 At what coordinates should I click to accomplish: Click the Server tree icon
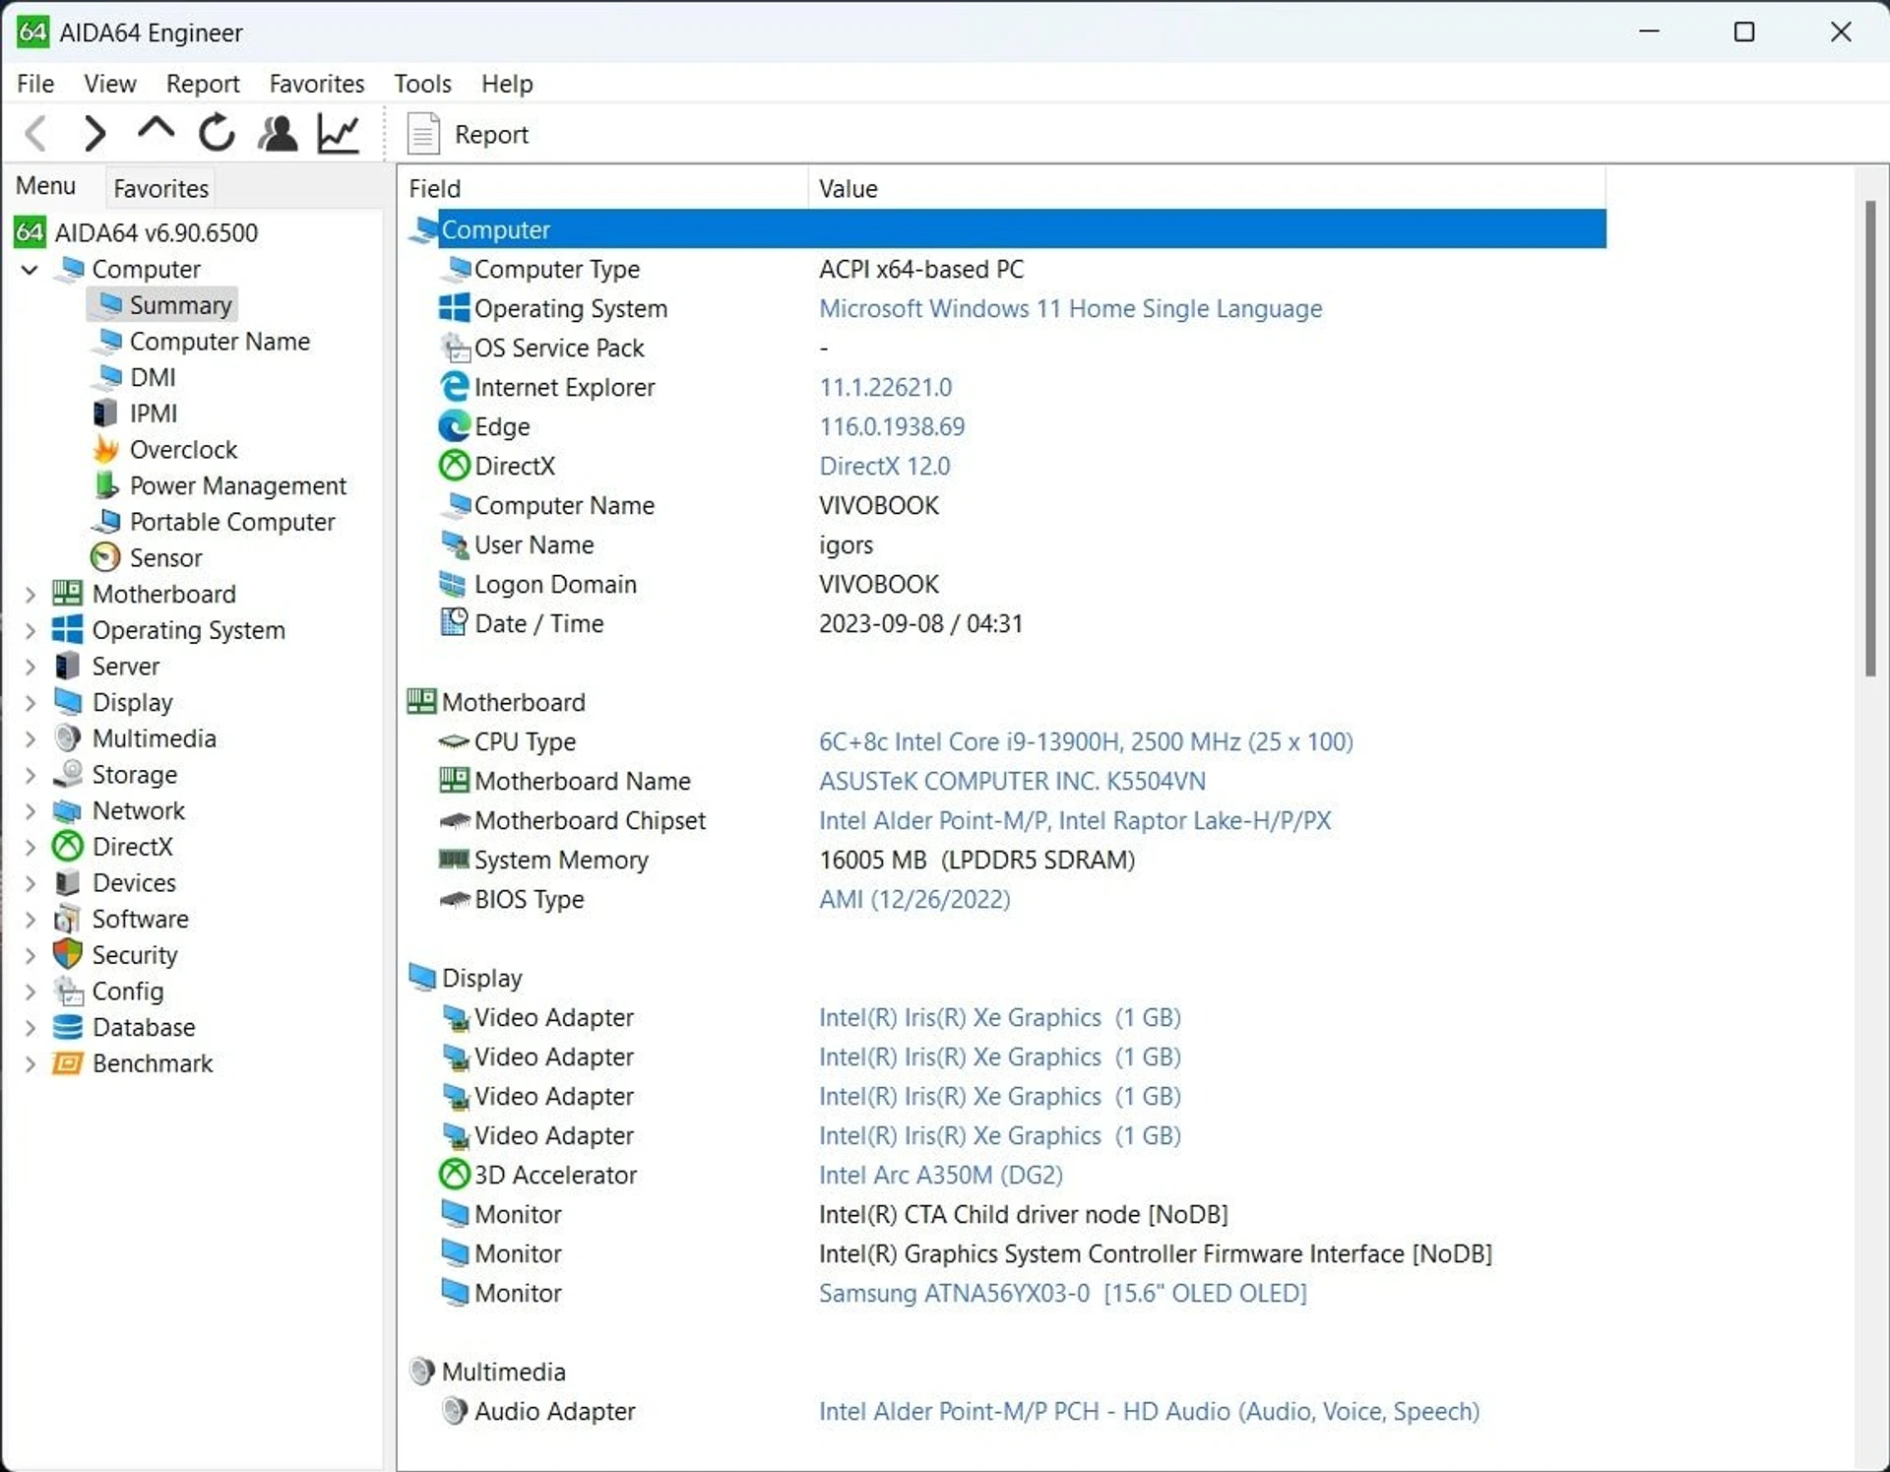point(67,666)
